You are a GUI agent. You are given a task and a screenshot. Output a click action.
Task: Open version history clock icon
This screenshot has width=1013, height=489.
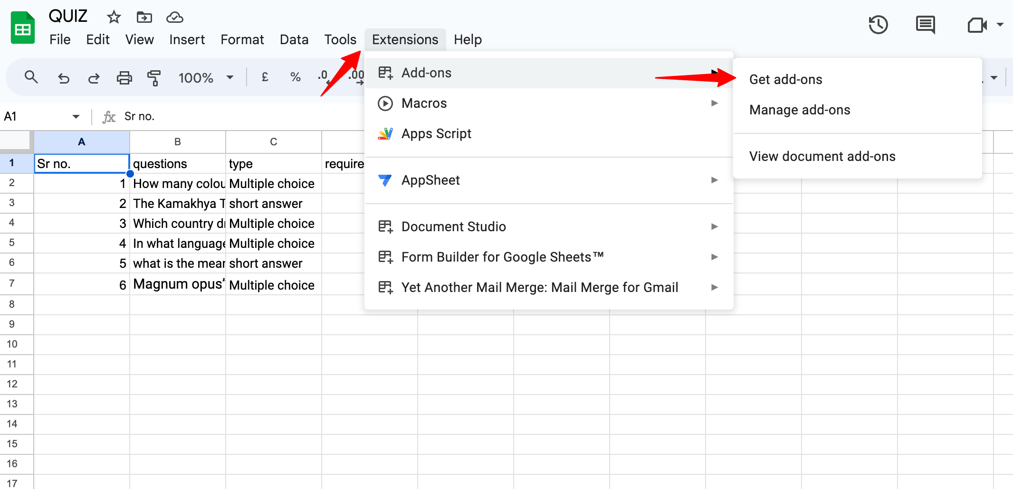(878, 25)
